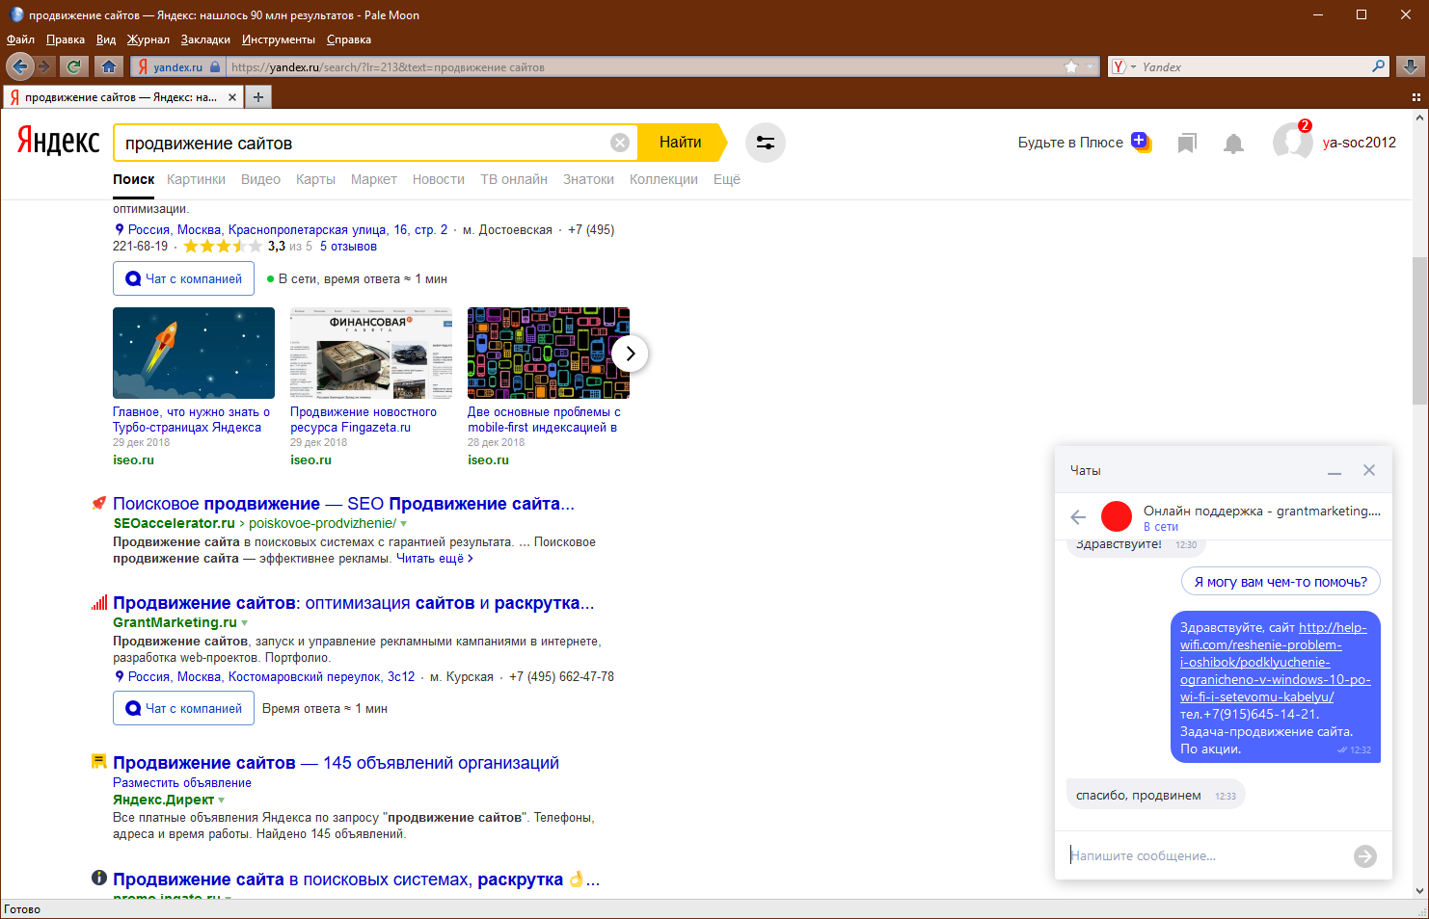Minimize the Чаты chat panel
1429x919 pixels.
tap(1335, 471)
